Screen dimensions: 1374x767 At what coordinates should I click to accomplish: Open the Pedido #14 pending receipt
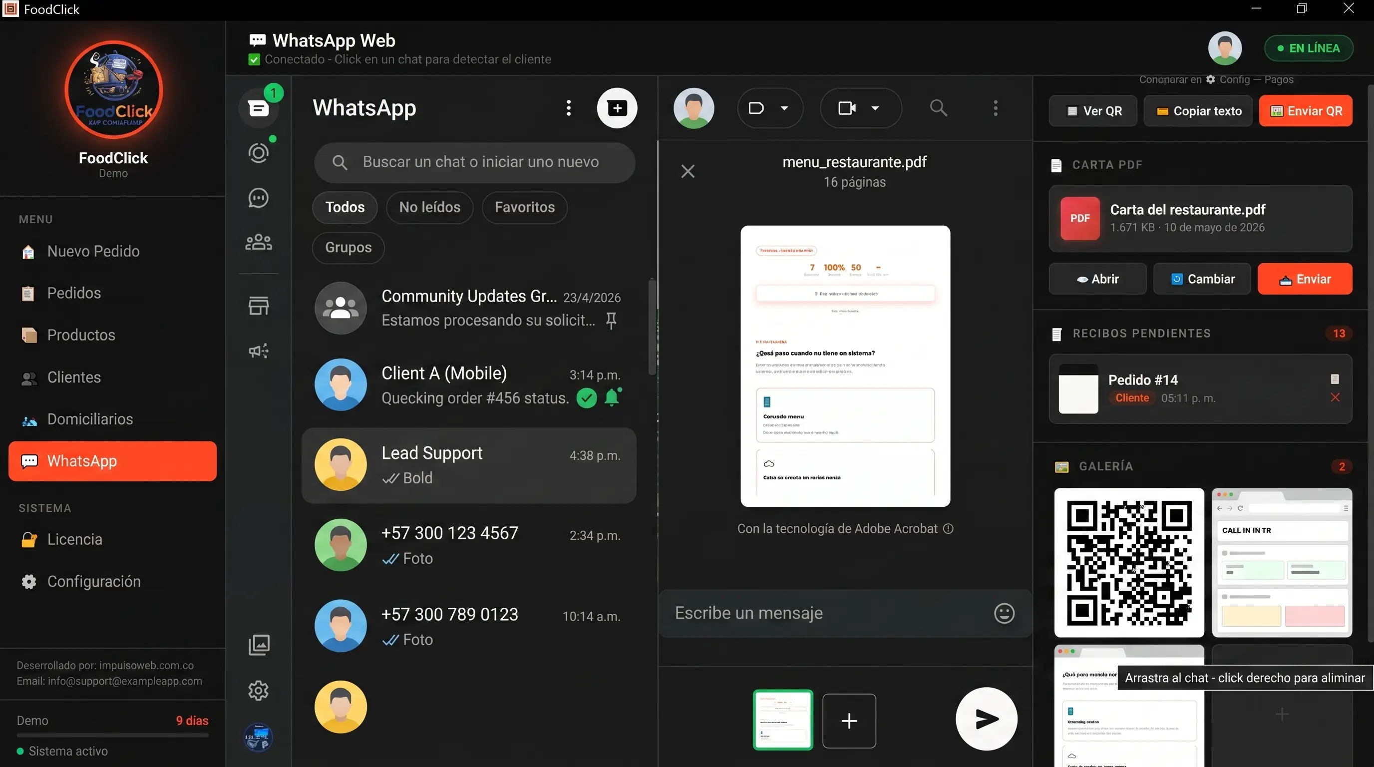[1201, 389]
